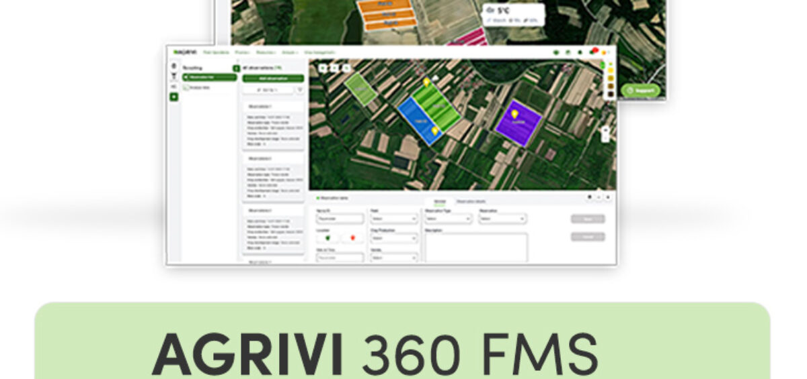Click yellow pin on blue field corner
The height and width of the screenshot is (379, 807).
tap(436, 131)
